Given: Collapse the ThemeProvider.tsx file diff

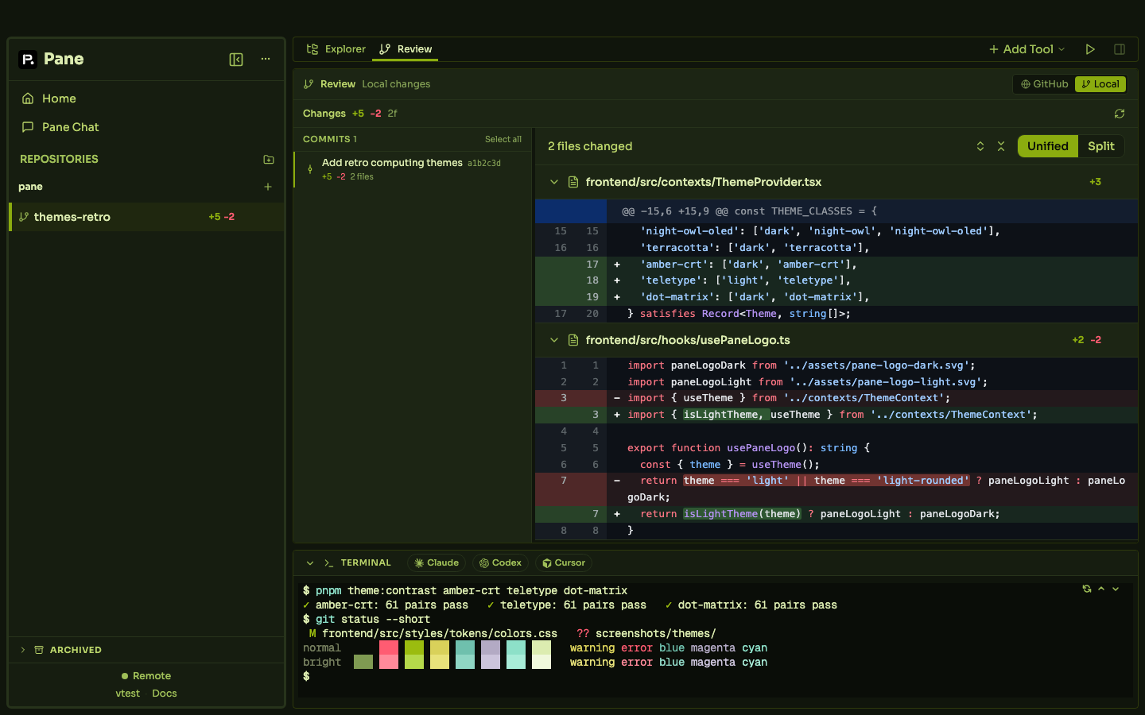Looking at the screenshot, I should click(x=554, y=182).
